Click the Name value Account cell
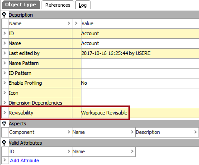The width and height of the screenshot is (199, 165). 140,43
